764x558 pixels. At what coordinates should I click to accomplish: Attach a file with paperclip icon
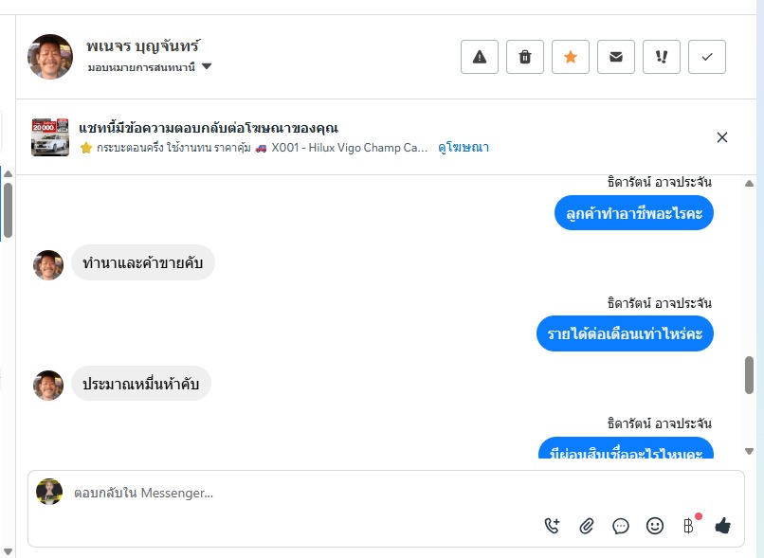[587, 526]
